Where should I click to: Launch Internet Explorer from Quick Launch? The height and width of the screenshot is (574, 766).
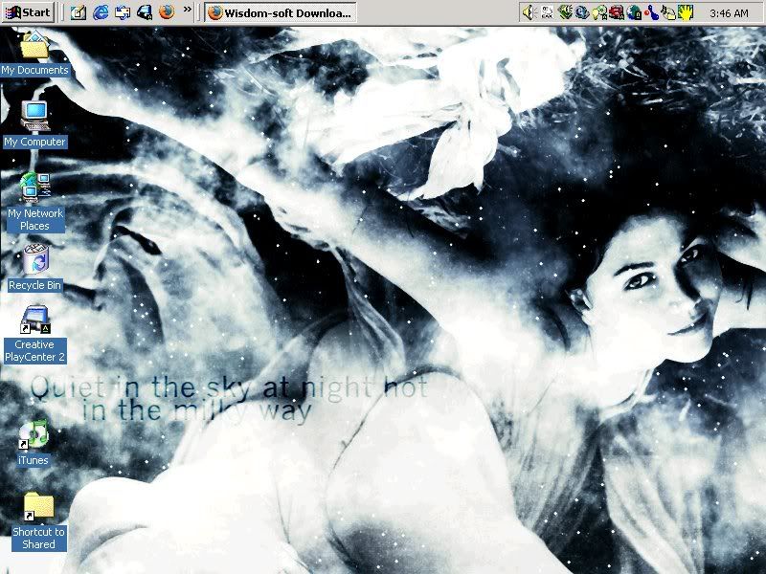[100, 10]
